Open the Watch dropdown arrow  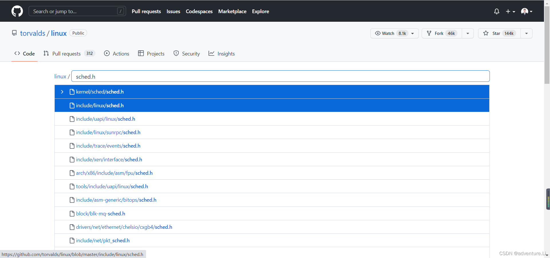(412, 33)
